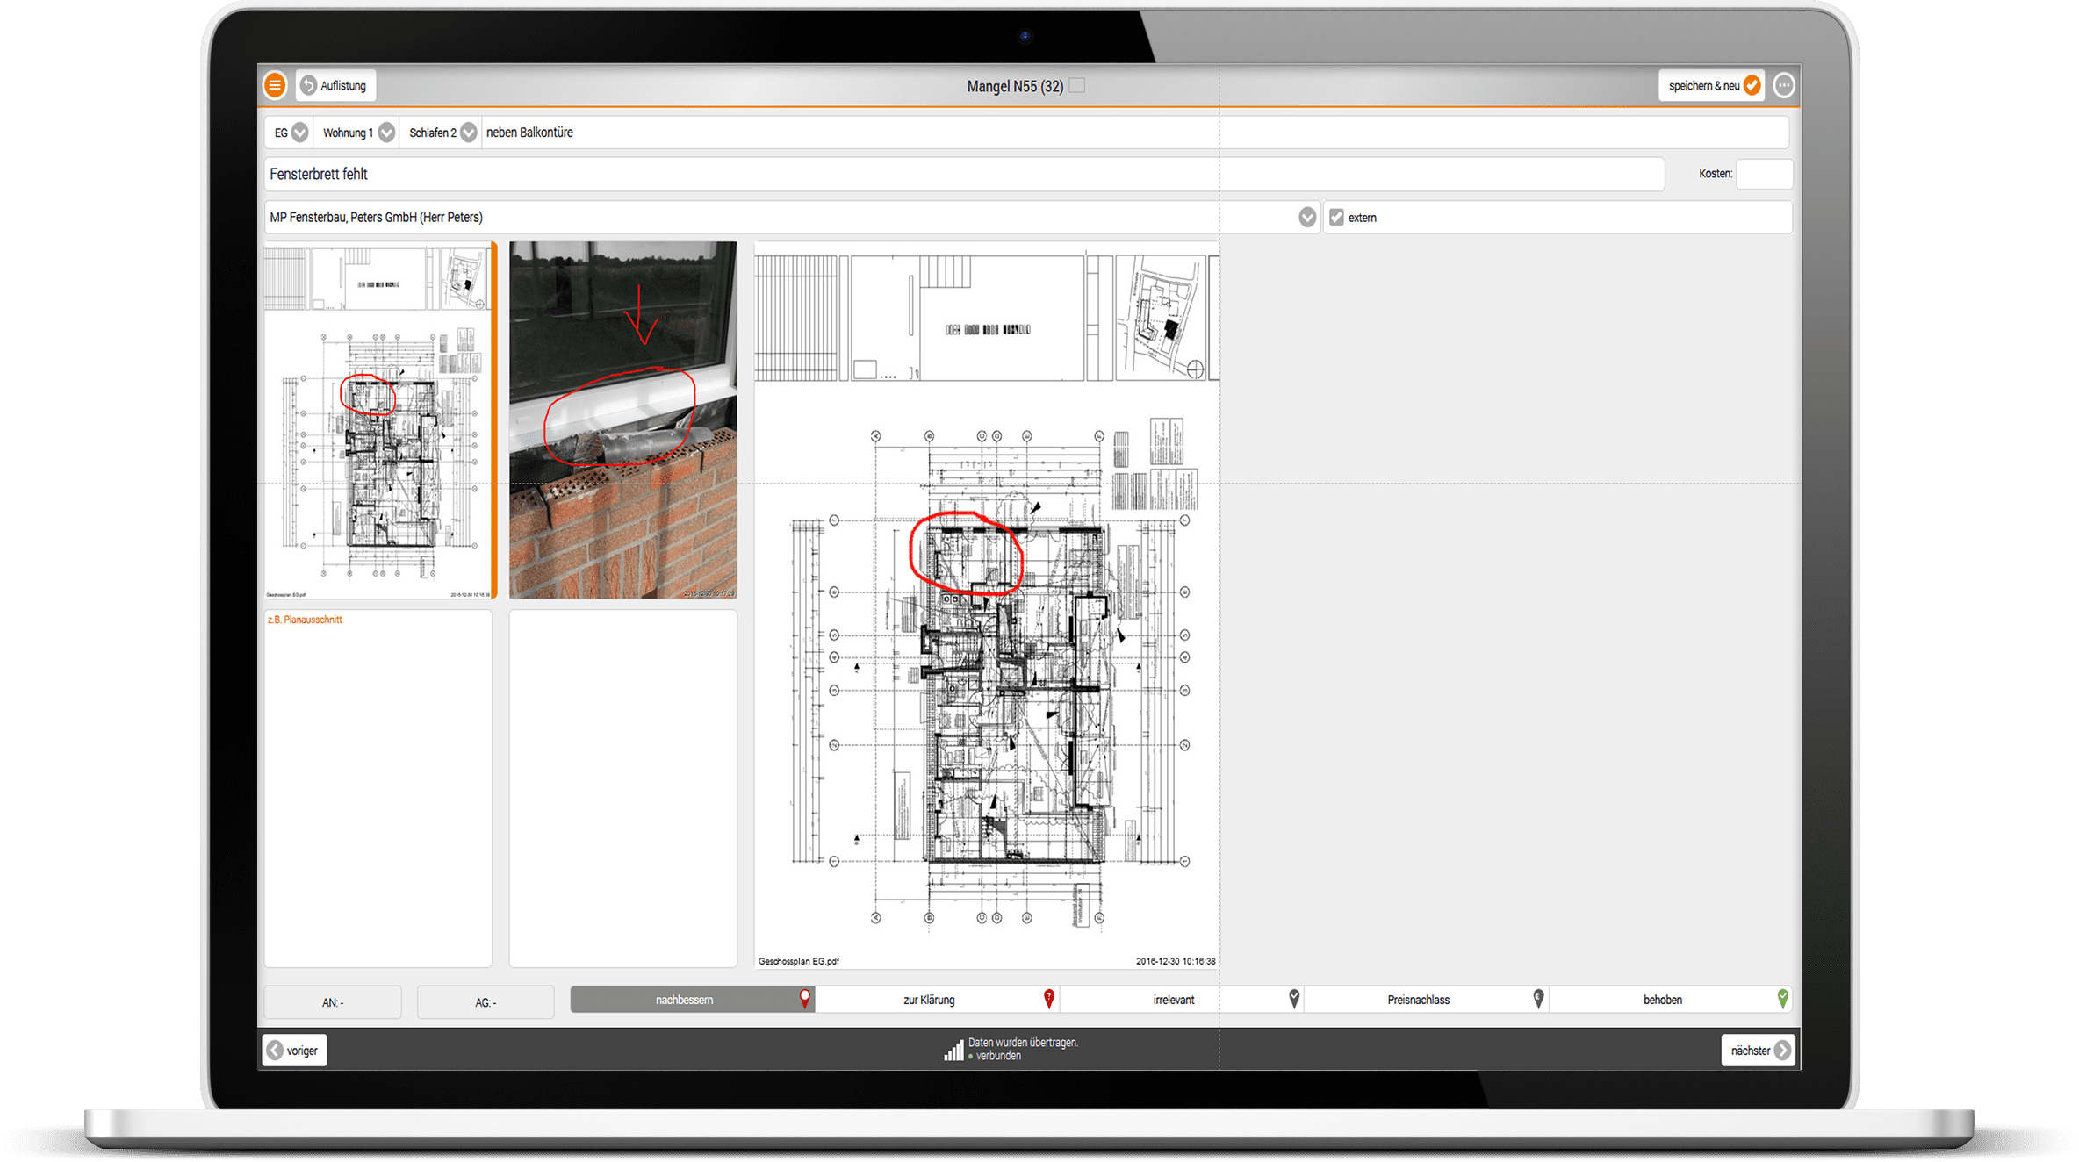Go to voriger defect
This screenshot has width=2079, height=1162.
click(294, 1051)
